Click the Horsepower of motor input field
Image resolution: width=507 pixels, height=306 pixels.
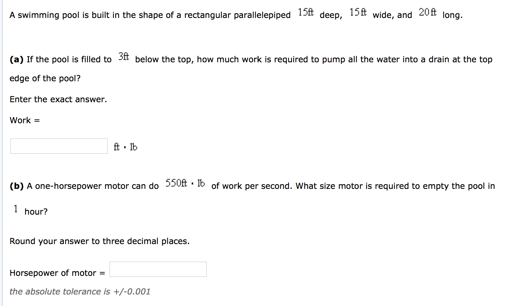pos(158,269)
